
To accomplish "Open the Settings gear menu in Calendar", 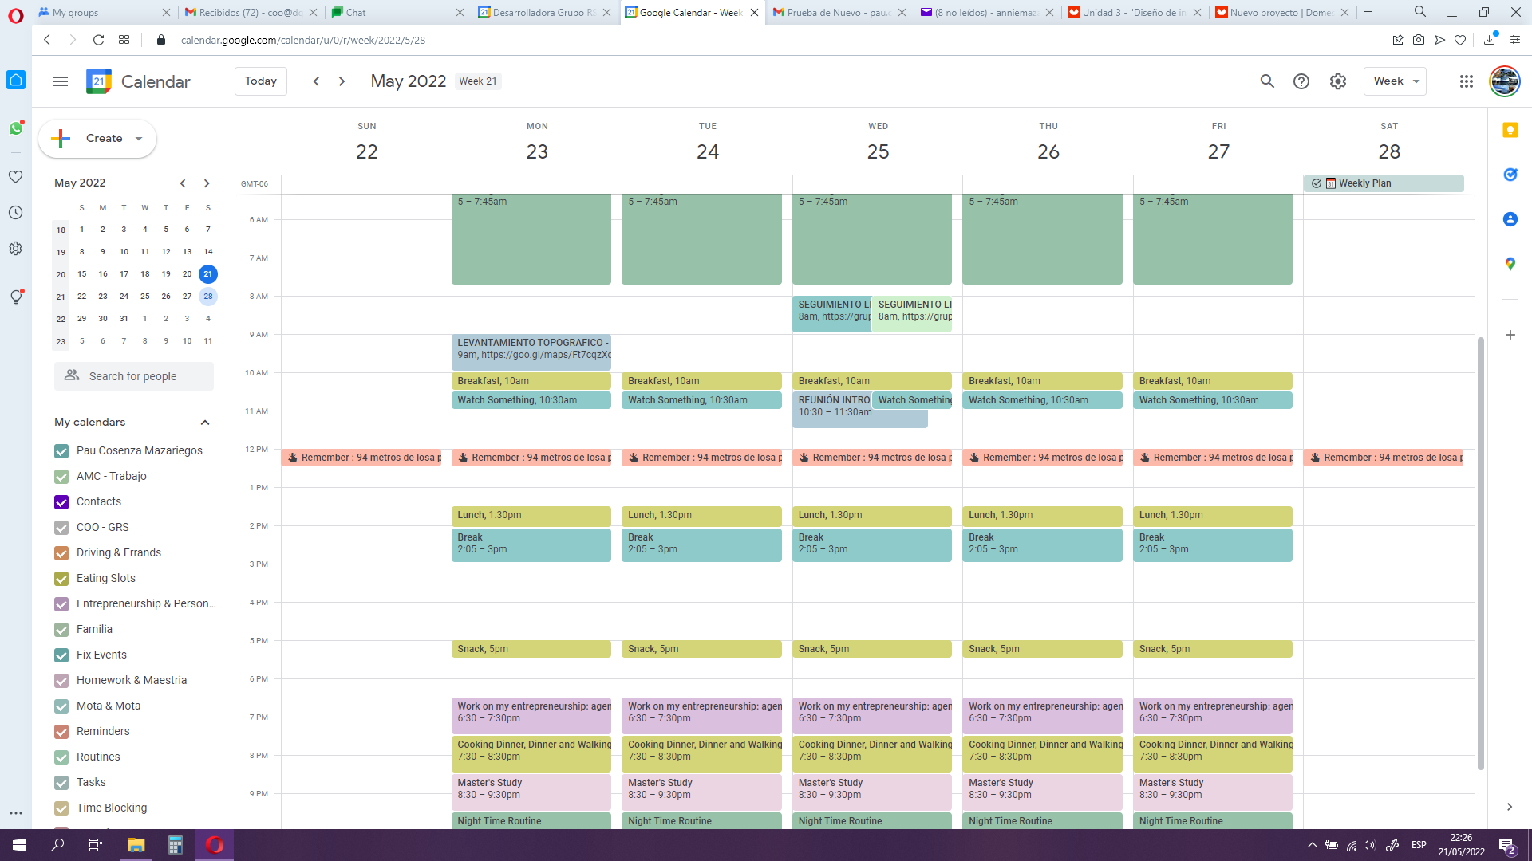I will (x=1338, y=81).
